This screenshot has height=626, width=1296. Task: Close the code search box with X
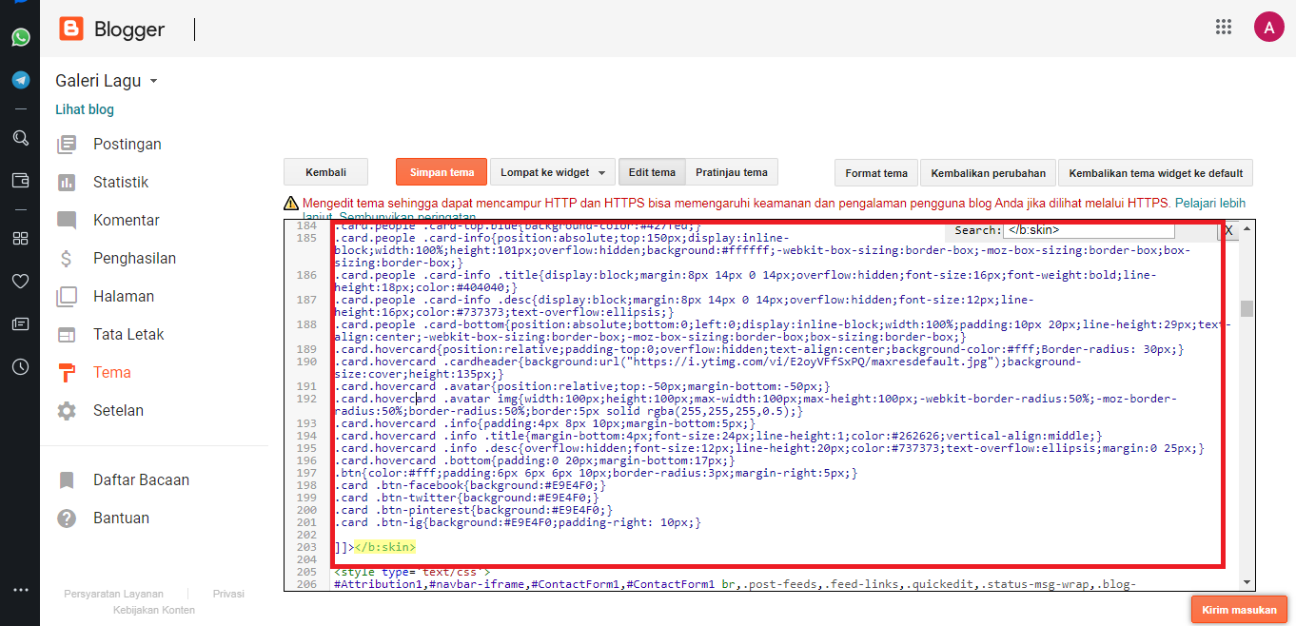point(1228,230)
